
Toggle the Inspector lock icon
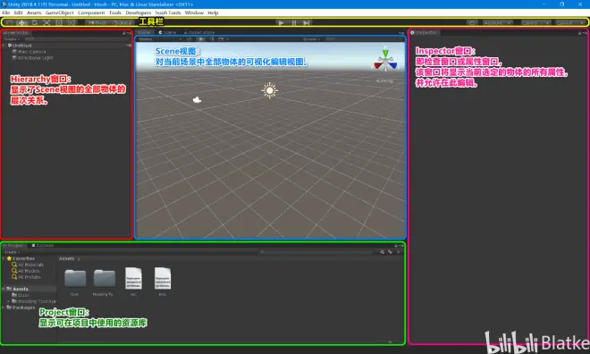point(579,33)
